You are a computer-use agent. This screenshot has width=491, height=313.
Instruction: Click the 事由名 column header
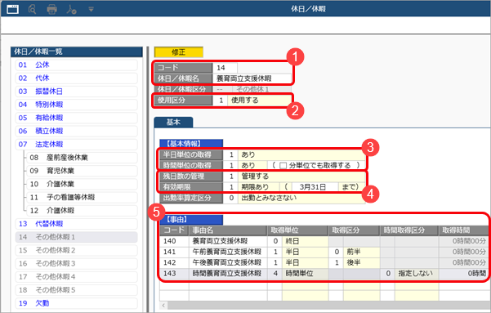tap(228, 230)
